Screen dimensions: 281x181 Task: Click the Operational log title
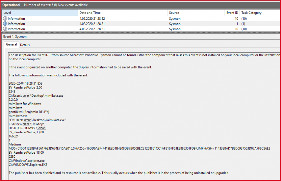(11, 5)
